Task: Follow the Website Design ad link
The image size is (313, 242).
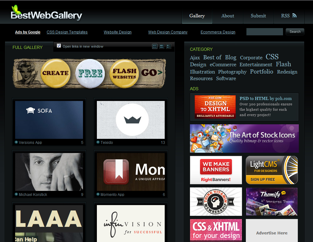Action: [x=118, y=32]
